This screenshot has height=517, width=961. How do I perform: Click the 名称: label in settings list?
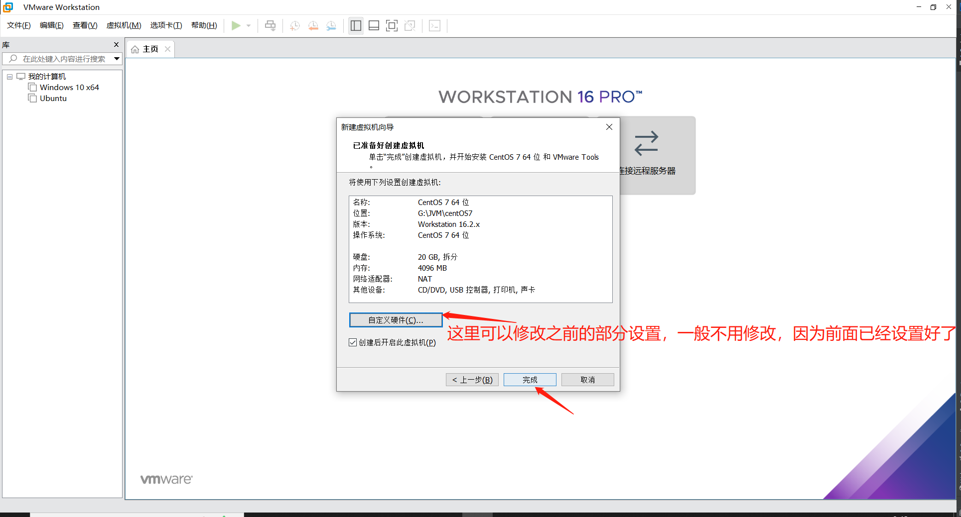pyautogui.click(x=362, y=203)
